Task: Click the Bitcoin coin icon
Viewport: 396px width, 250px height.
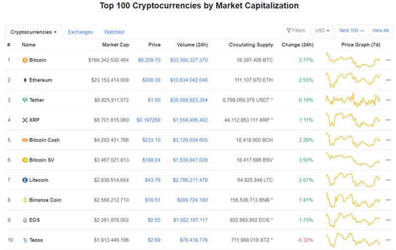Action: (25, 60)
